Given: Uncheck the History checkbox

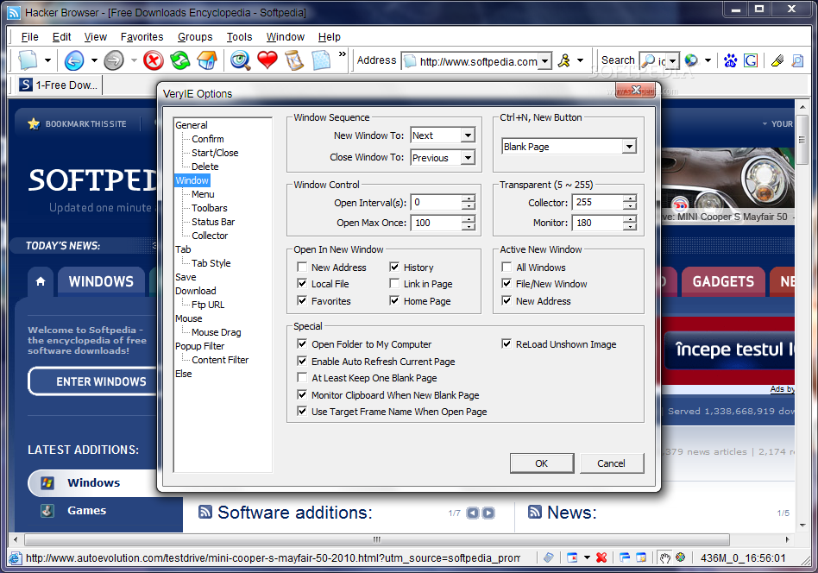Looking at the screenshot, I should tap(394, 267).
